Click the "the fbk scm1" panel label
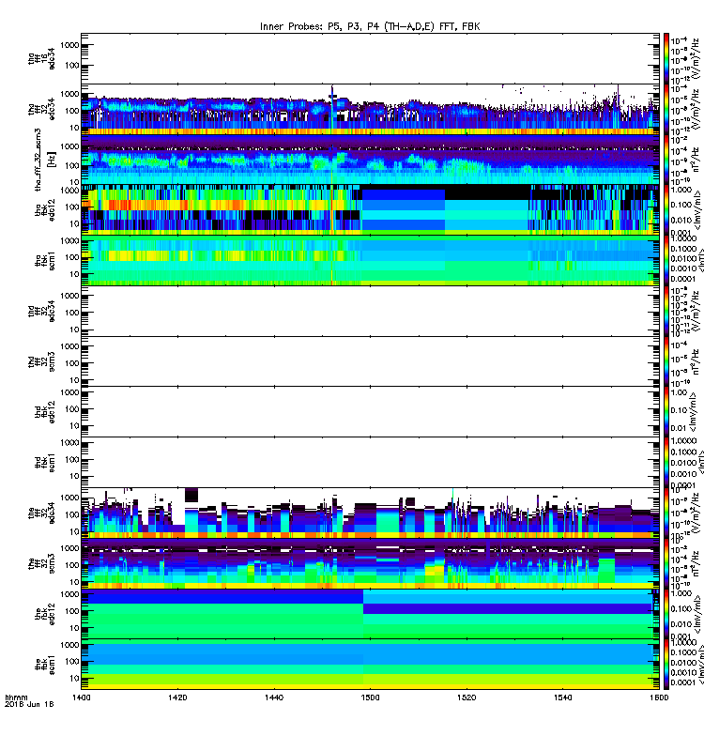 (45, 665)
